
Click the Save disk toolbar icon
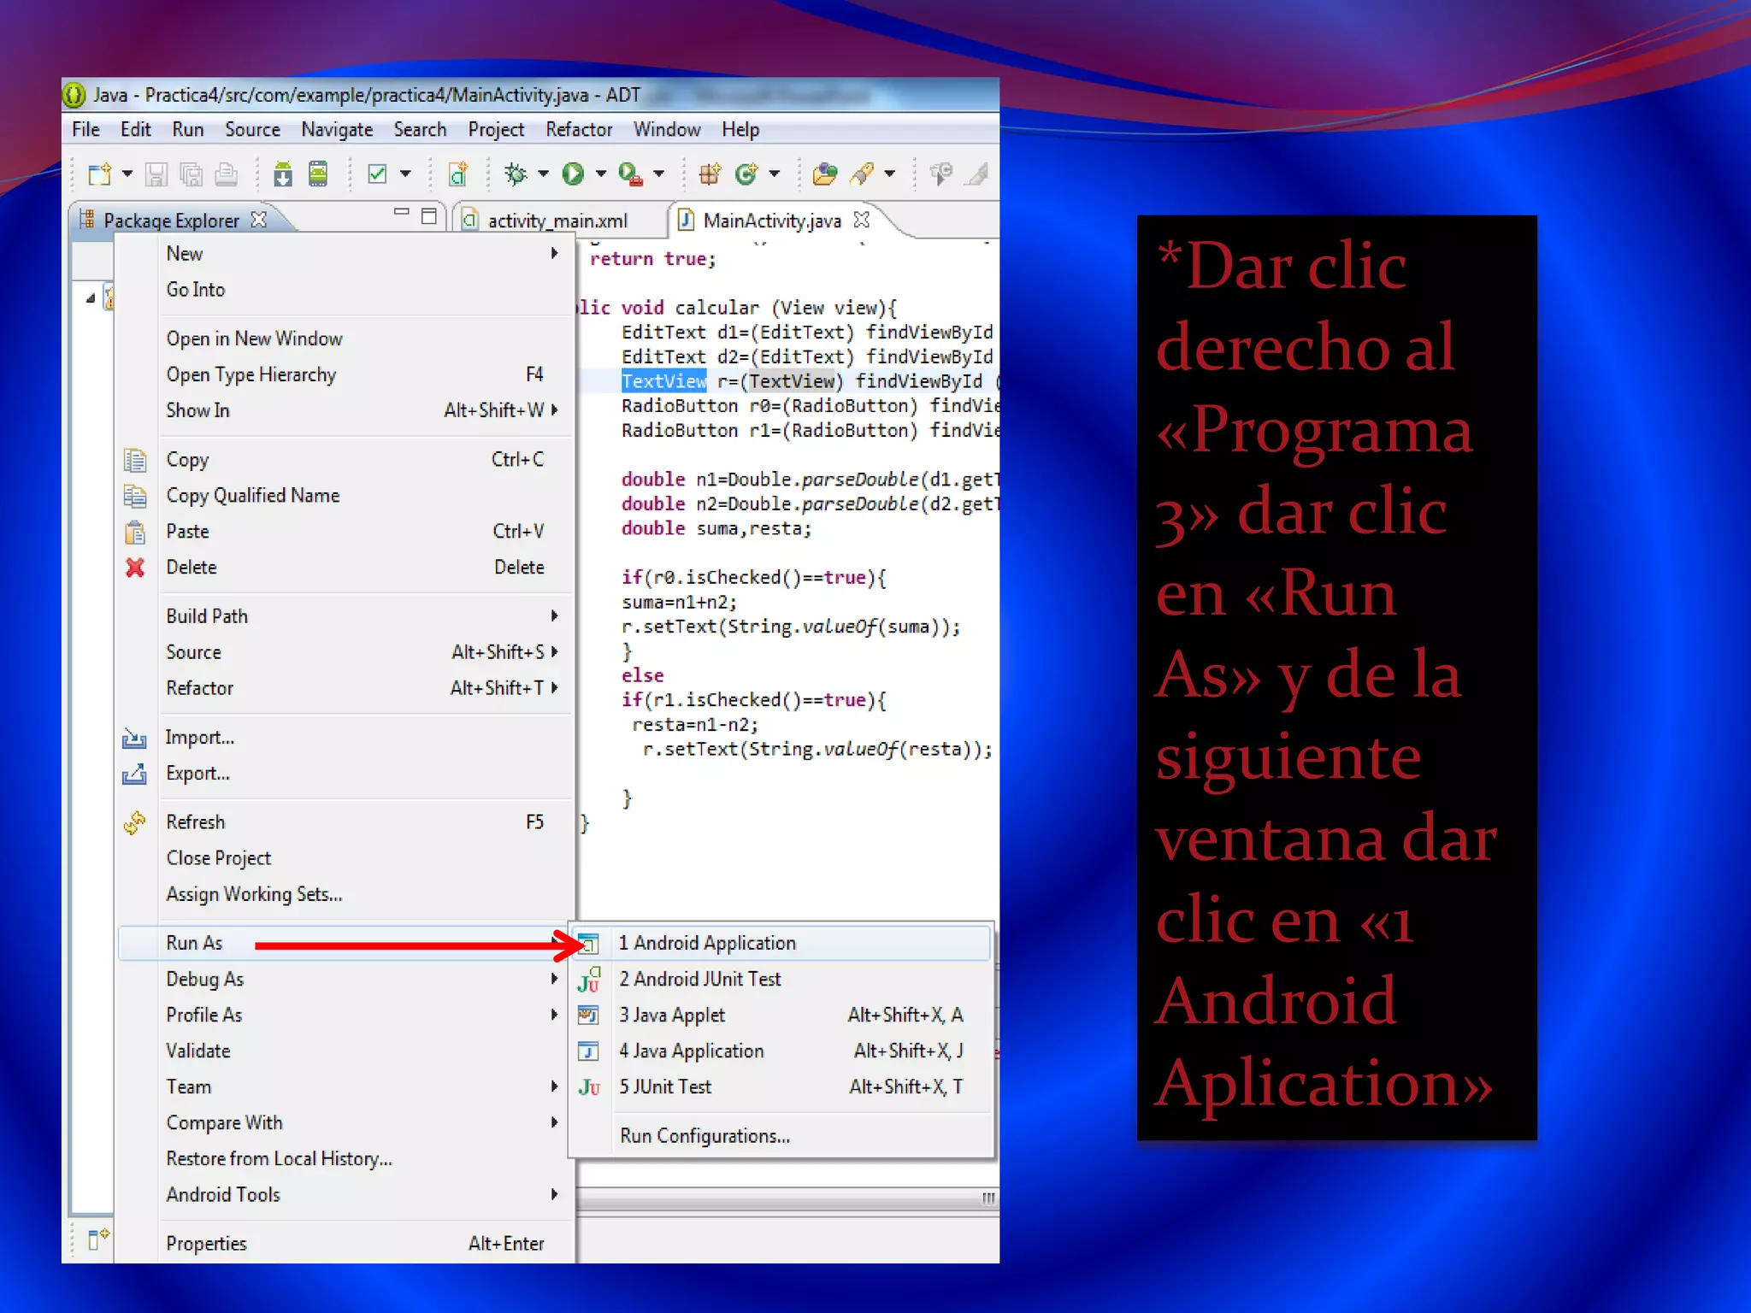click(x=156, y=174)
